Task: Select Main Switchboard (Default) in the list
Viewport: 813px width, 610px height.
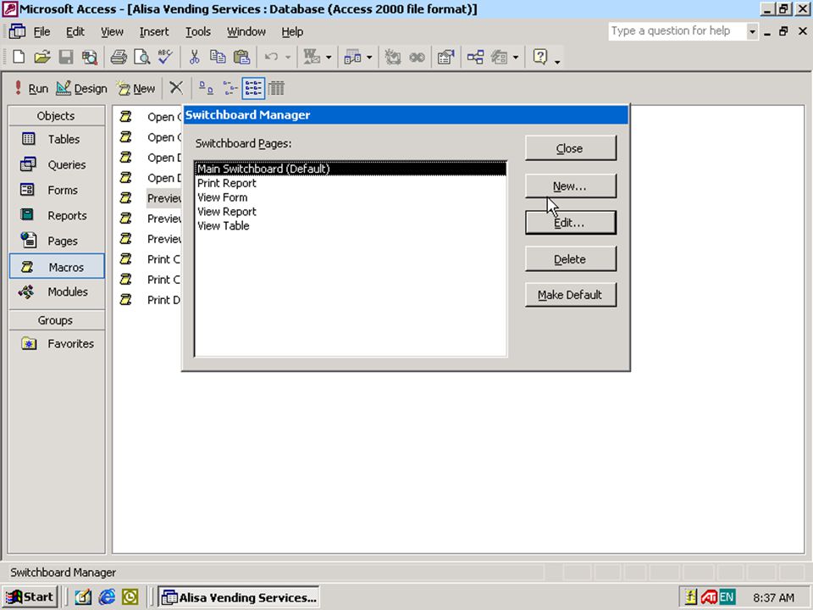Action: [351, 169]
